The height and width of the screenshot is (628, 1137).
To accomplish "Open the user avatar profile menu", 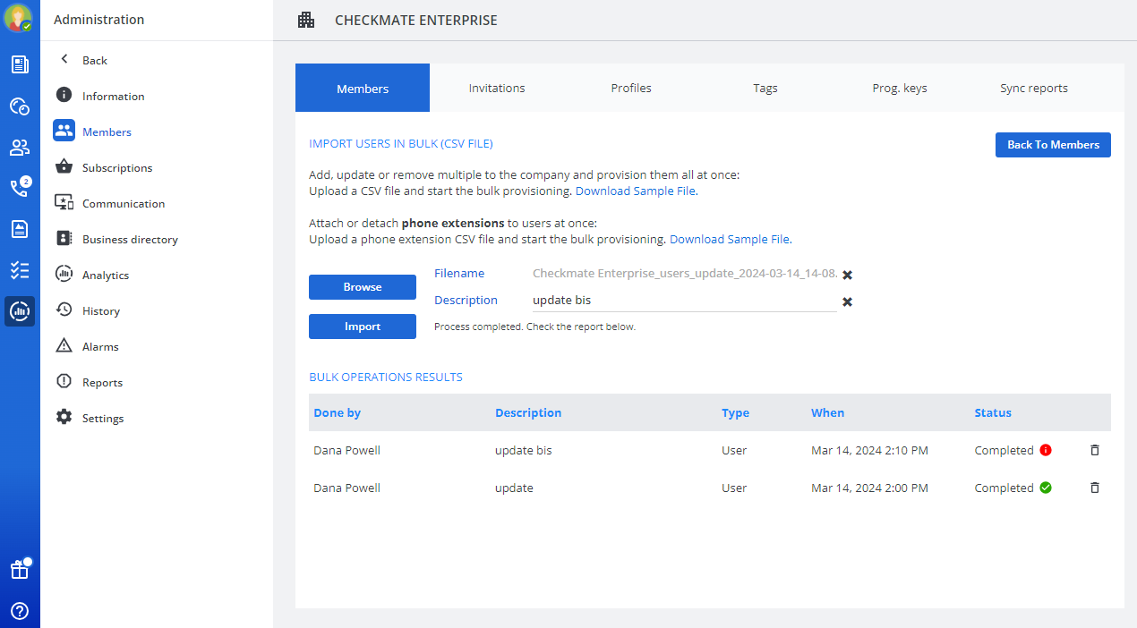I will pyautogui.click(x=19, y=18).
